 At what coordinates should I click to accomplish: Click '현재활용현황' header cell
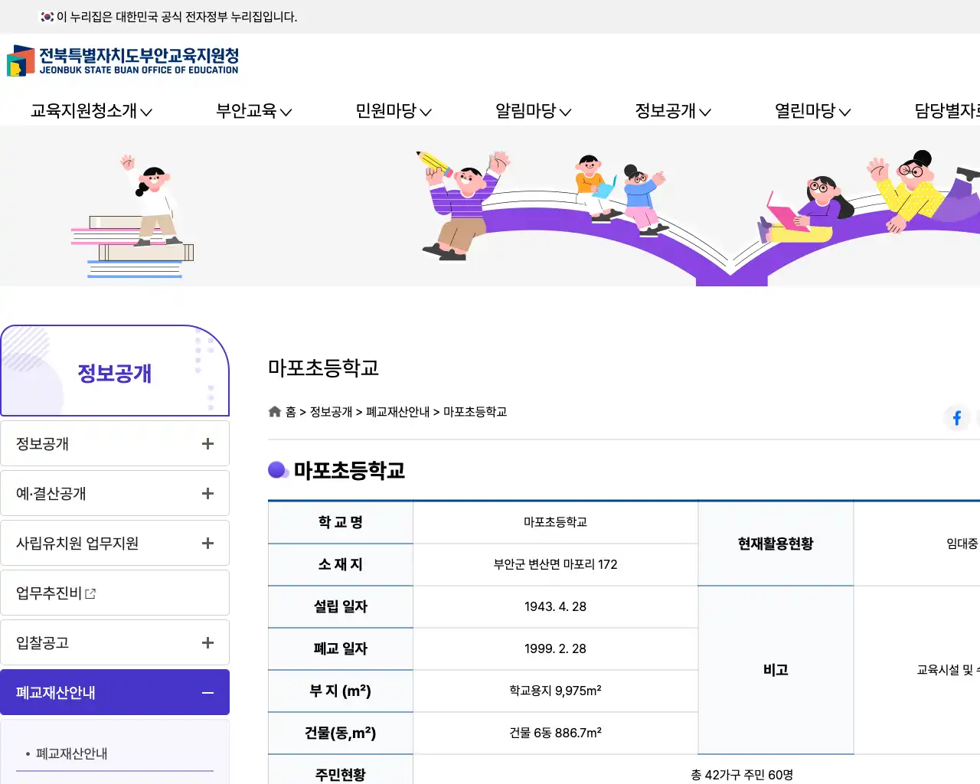(776, 544)
